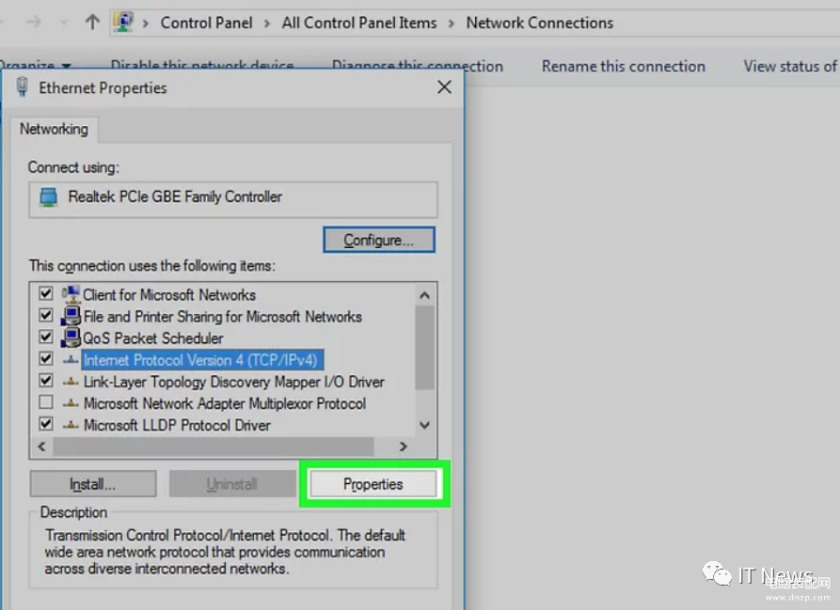
Task: Select QoS Packet Scheduler item
Action: point(152,338)
